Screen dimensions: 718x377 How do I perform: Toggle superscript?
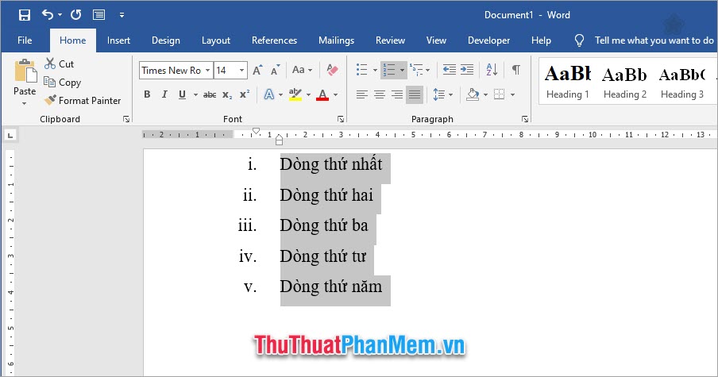(x=245, y=94)
